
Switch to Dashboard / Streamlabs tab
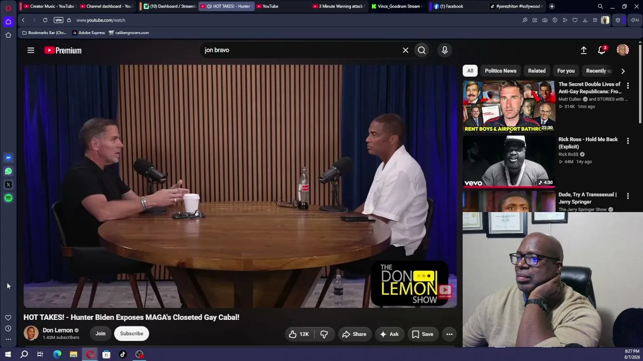[x=169, y=7]
